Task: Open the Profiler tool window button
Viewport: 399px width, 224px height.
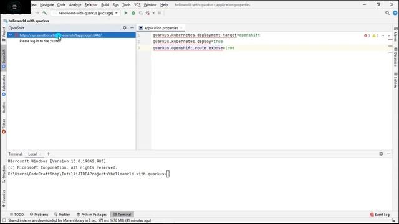Action: pyautogui.click(x=62, y=215)
